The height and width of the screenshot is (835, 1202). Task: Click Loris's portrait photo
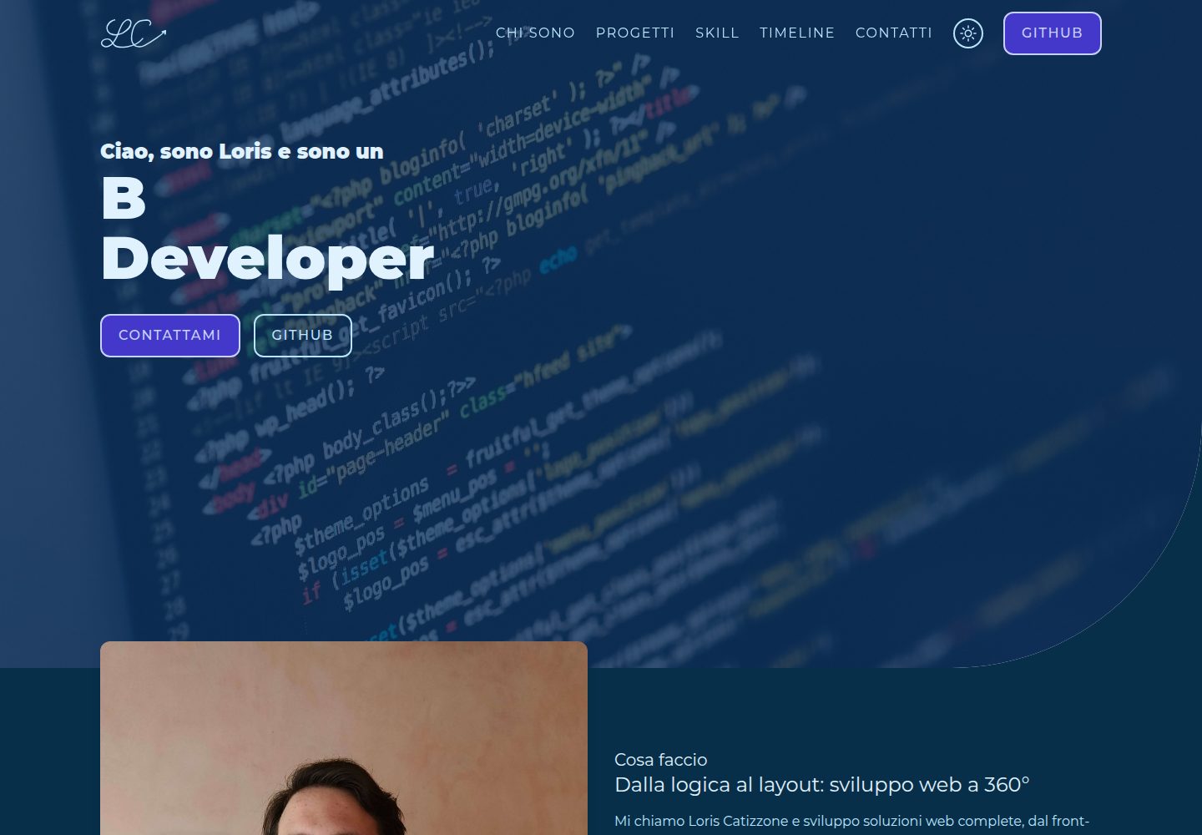pyautogui.click(x=344, y=738)
